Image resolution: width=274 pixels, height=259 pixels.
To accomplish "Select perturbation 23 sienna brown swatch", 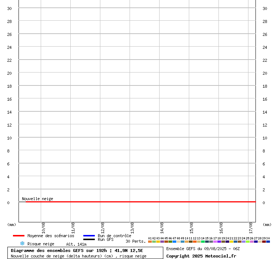I will click(x=240, y=242).
